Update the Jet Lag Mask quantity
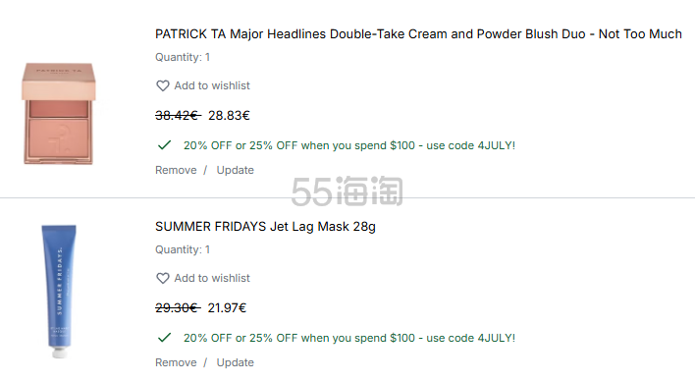 click(235, 362)
